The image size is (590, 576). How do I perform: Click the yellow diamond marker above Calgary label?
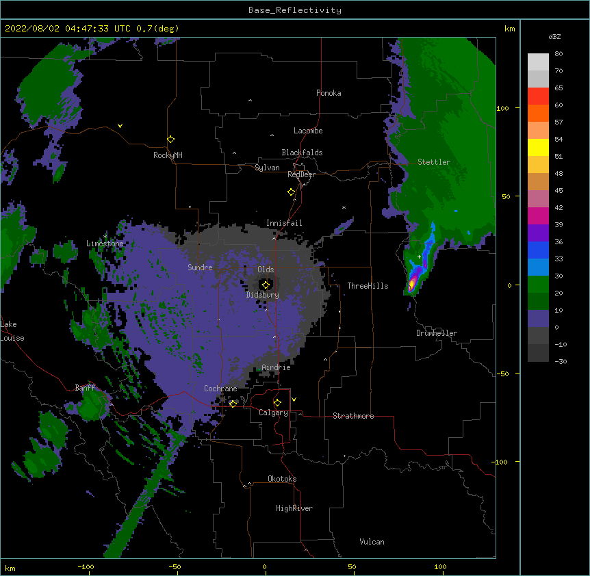click(x=277, y=403)
